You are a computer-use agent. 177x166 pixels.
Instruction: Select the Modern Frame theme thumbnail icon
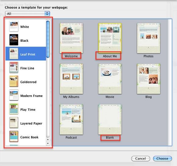pyautogui.click(x=14, y=95)
